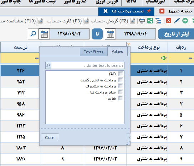Open the فروش فوری menu
The image size is (194, 166).
107,2
